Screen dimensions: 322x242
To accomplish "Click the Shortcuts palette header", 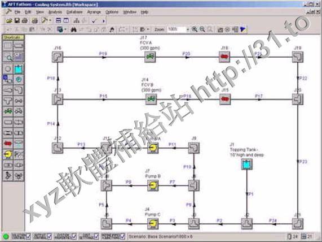I will pyautogui.click(x=13, y=37).
